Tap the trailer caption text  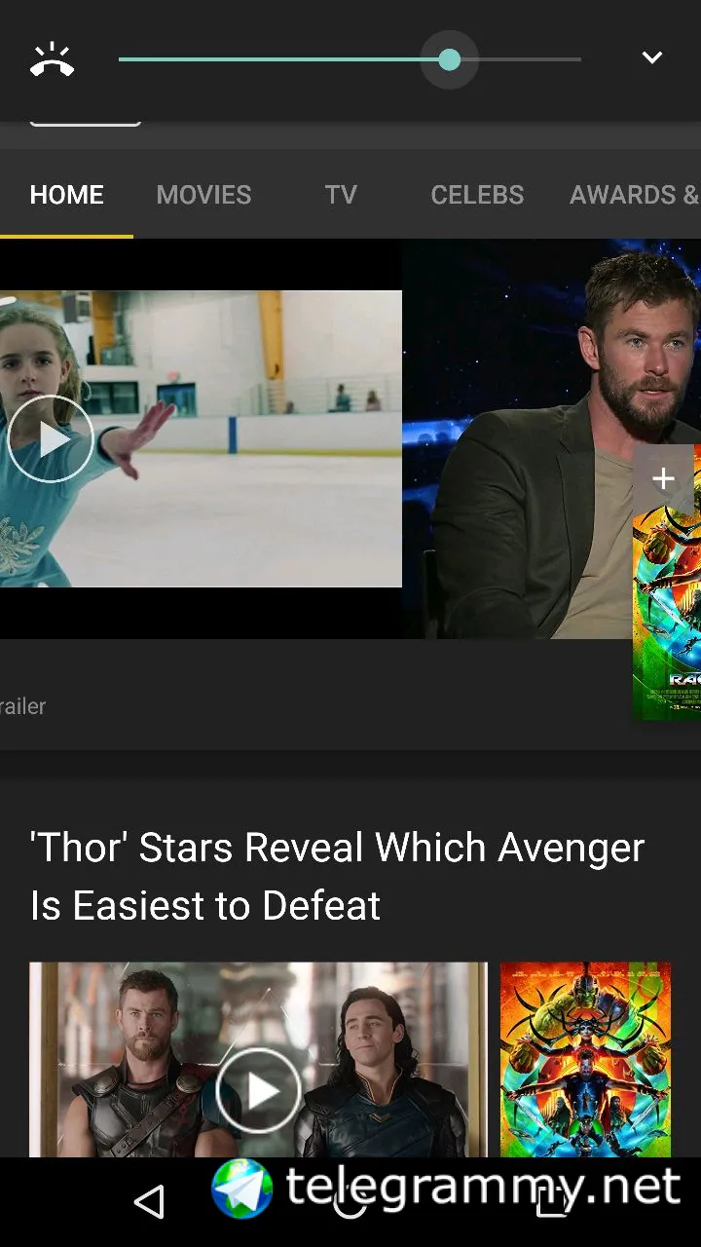[x=23, y=706]
